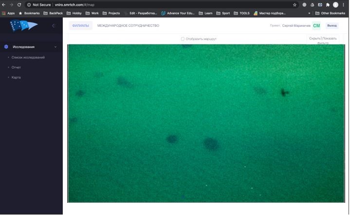Open the Hobby bookmarks folder
Viewport: 350px width, 215px height.
coord(74,13)
